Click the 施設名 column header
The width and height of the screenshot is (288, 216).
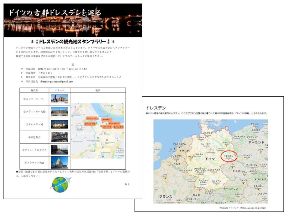pos(34,90)
